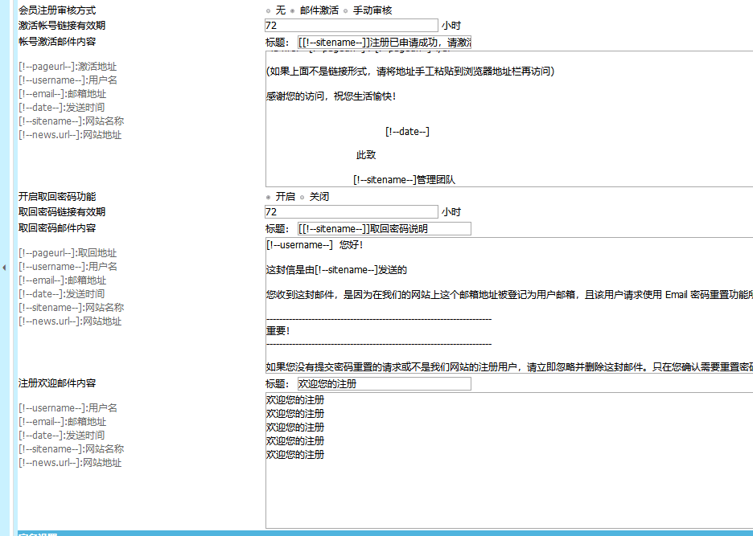Click the 重要！ line in password email
Viewport: 753px width, 536px height.
tap(278, 330)
